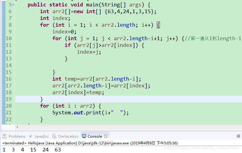Place cursor on 'int index;' line
Viewport: 242px width, 153px height.
55,18
